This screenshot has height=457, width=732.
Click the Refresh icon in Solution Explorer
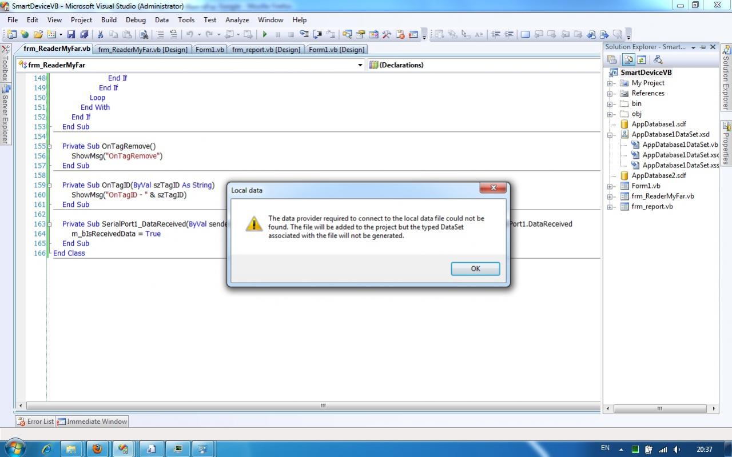coord(642,59)
